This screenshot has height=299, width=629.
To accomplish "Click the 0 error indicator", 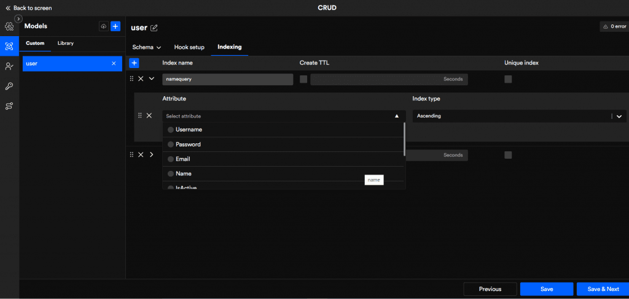I will point(614,26).
